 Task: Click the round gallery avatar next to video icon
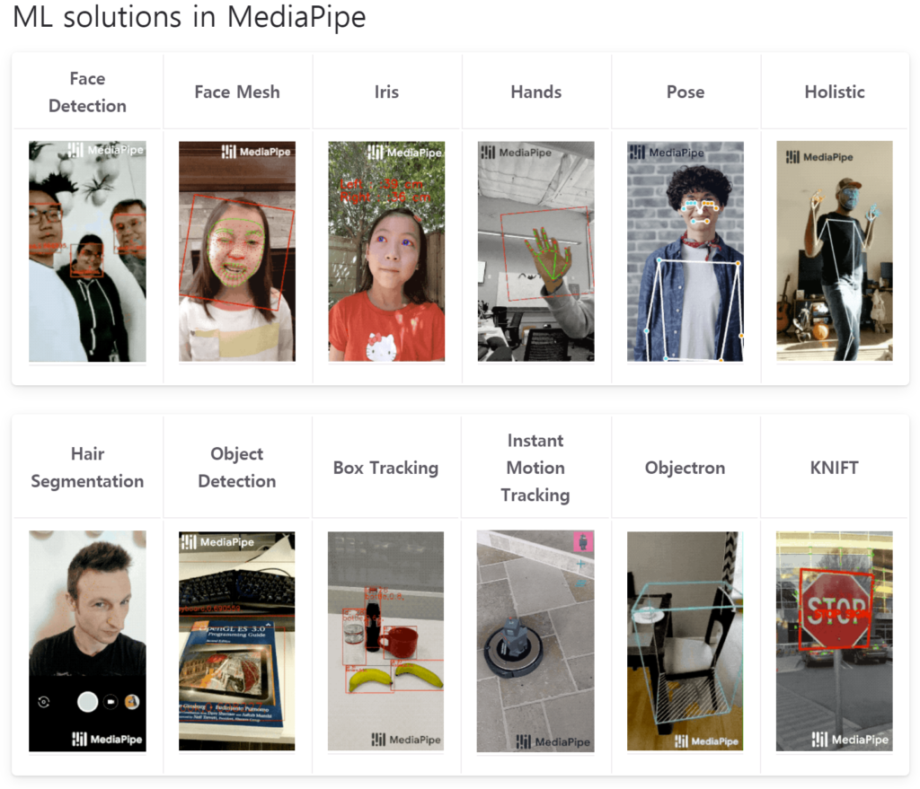point(131,702)
